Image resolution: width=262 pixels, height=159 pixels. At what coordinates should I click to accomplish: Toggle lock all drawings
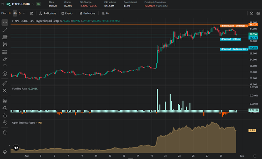click(x=5, y=115)
